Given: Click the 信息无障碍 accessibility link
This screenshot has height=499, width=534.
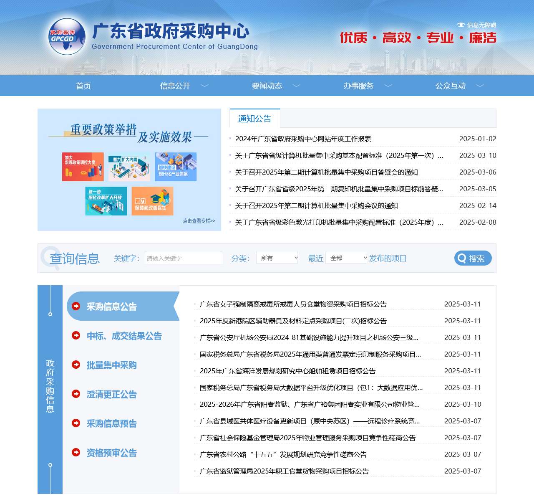Looking at the screenshot, I should click(481, 25).
